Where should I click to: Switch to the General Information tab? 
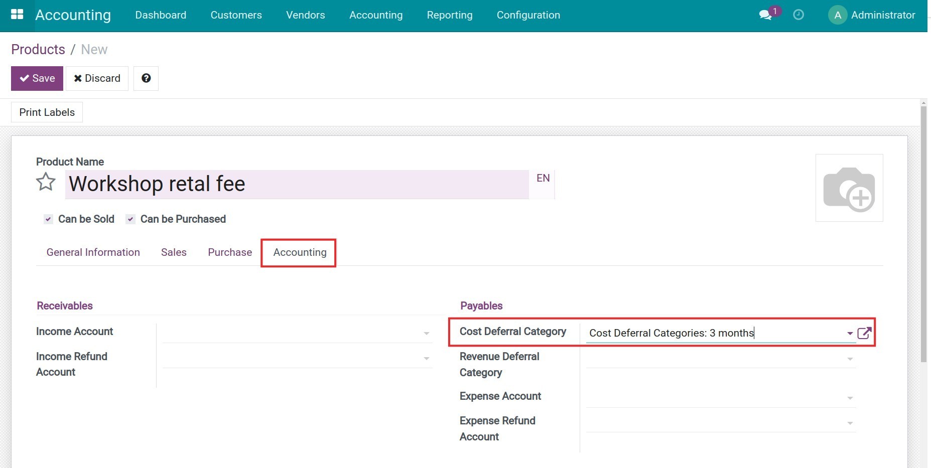click(93, 252)
